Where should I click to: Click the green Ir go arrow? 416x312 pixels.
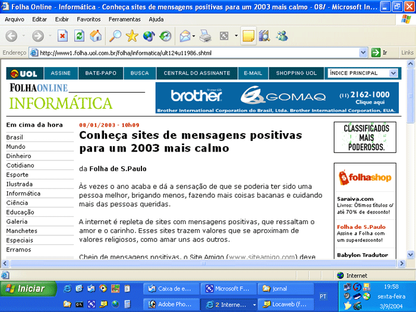coord(376,52)
